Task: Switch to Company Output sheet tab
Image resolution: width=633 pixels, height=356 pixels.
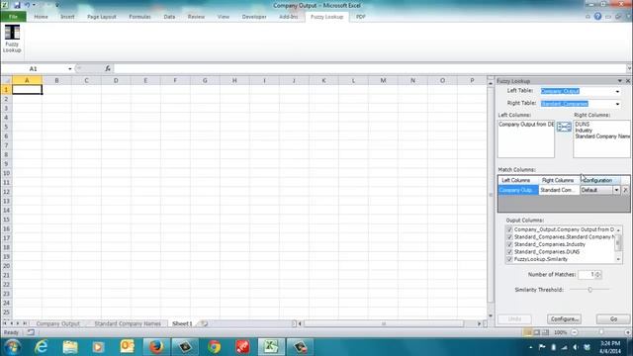Action: coord(57,323)
